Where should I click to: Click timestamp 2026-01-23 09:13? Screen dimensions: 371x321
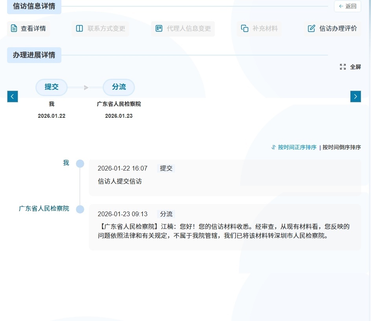123,214
